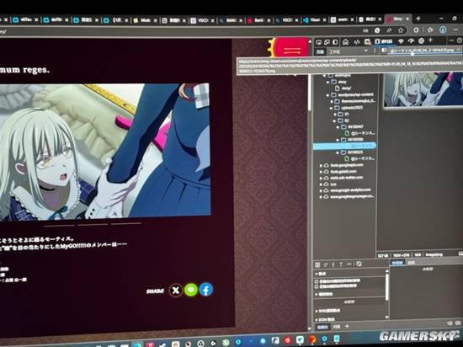Expand the fonts.googleapis.com domain node

(x=321, y=165)
